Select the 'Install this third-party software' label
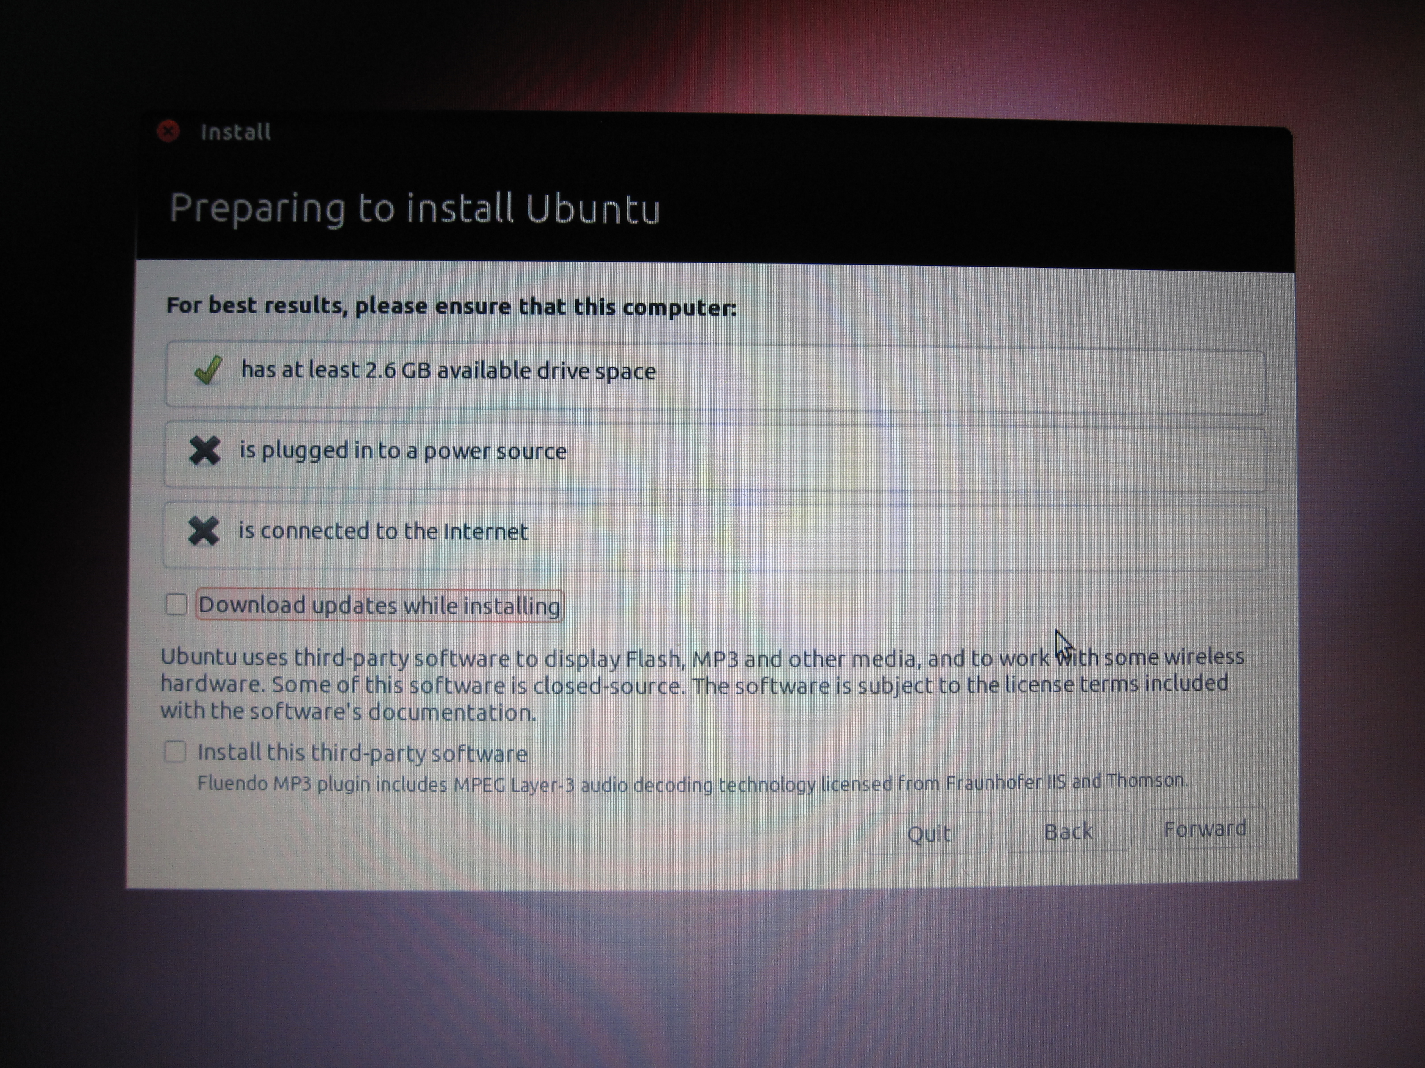The height and width of the screenshot is (1068, 1425). pyautogui.click(x=362, y=753)
